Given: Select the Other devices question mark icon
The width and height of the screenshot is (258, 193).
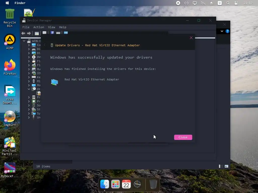Looking at the screenshot, I should [34, 89].
